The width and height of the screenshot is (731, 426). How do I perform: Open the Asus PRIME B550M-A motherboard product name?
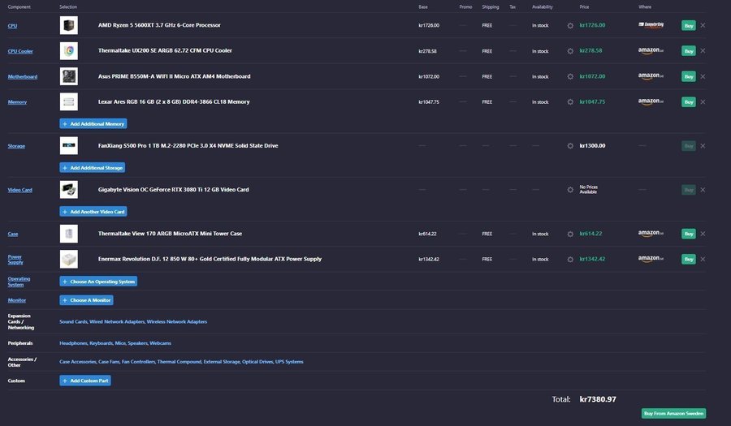(174, 76)
